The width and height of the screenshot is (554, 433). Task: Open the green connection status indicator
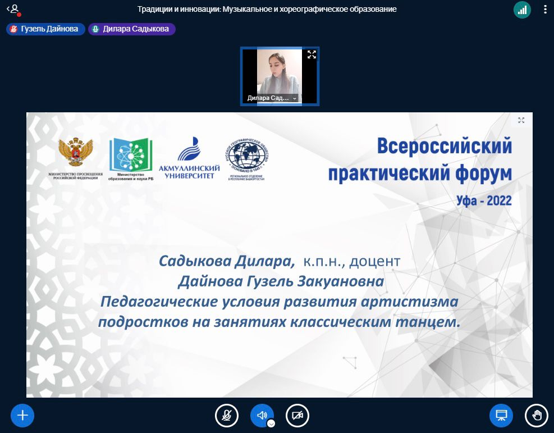click(522, 10)
